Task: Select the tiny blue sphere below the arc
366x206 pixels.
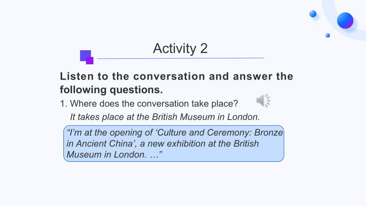Action: tap(328, 35)
